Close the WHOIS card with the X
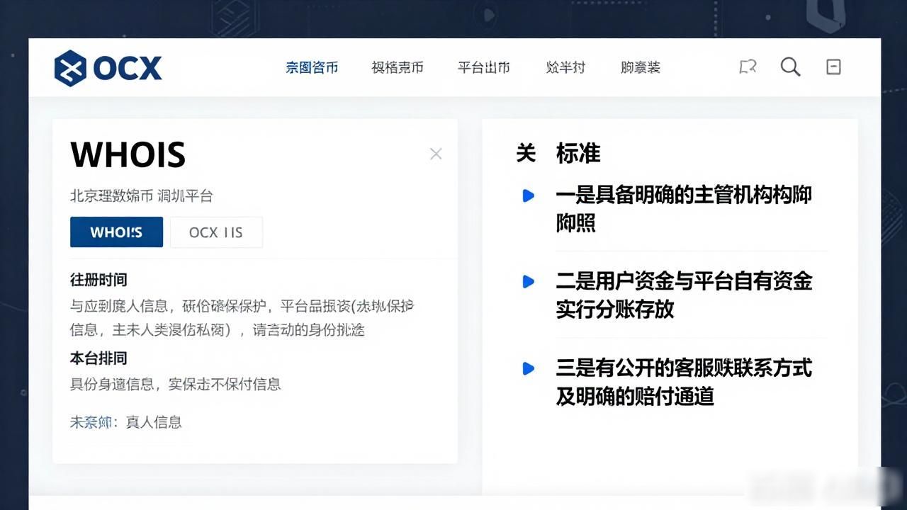 tap(436, 154)
